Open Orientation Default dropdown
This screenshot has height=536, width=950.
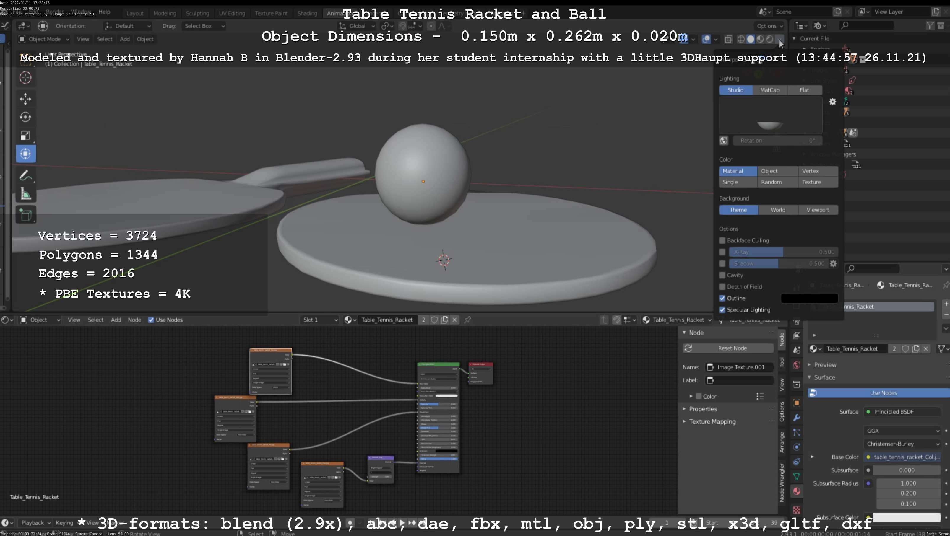[x=128, y=26]
